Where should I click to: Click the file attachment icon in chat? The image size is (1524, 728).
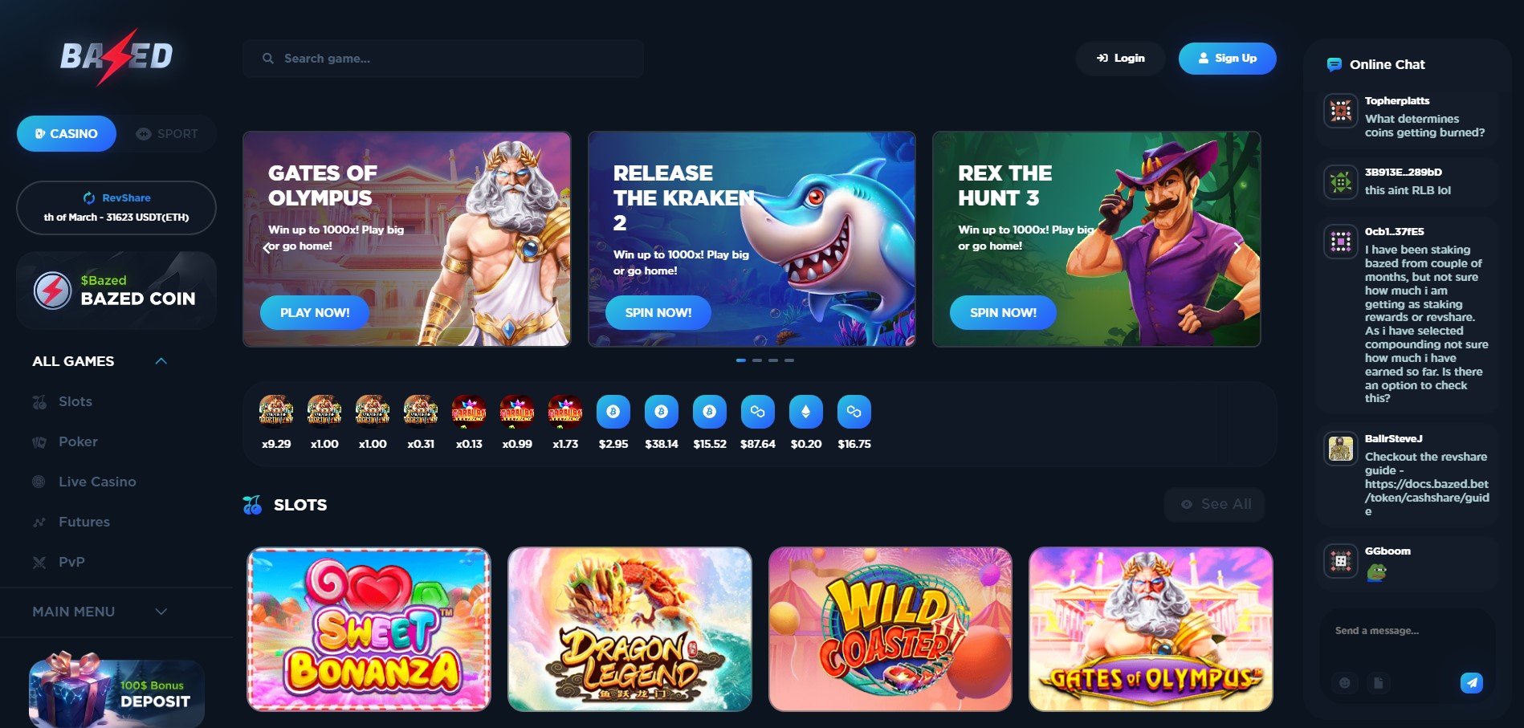1378,683
